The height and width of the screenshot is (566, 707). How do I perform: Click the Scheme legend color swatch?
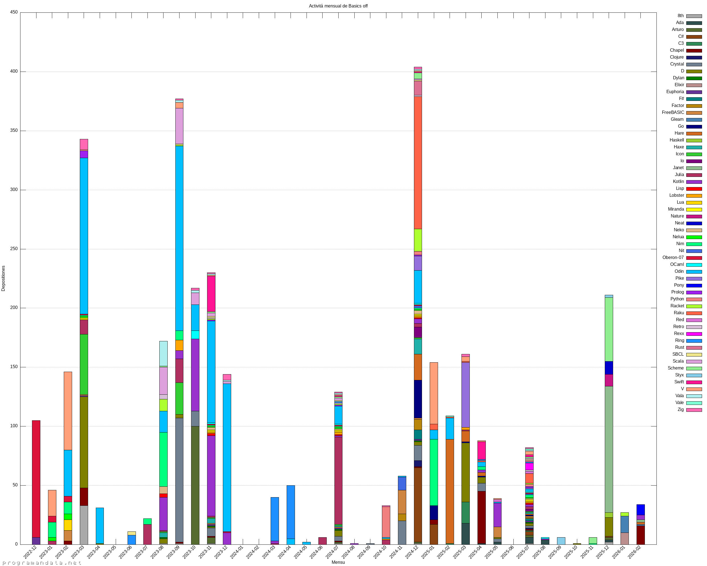point(694,368)
